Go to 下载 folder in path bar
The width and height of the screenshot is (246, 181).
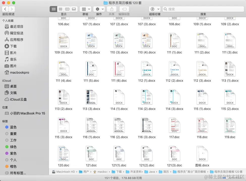[x=117, y=172]
